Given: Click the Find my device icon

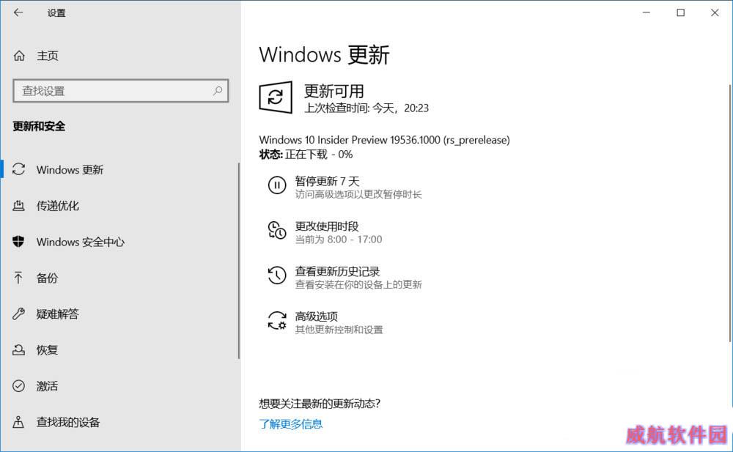Looking at the screenshot, I should coord(18,422).
